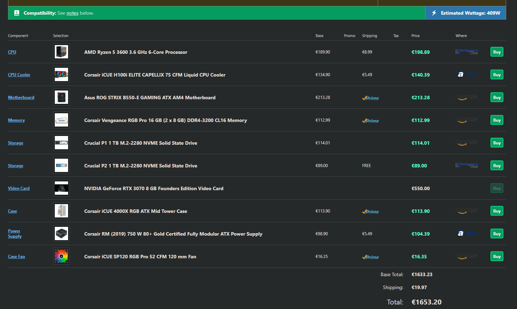Click the Prime shipping badge in Case row
The image size is (517, 309).
[370, 211]
